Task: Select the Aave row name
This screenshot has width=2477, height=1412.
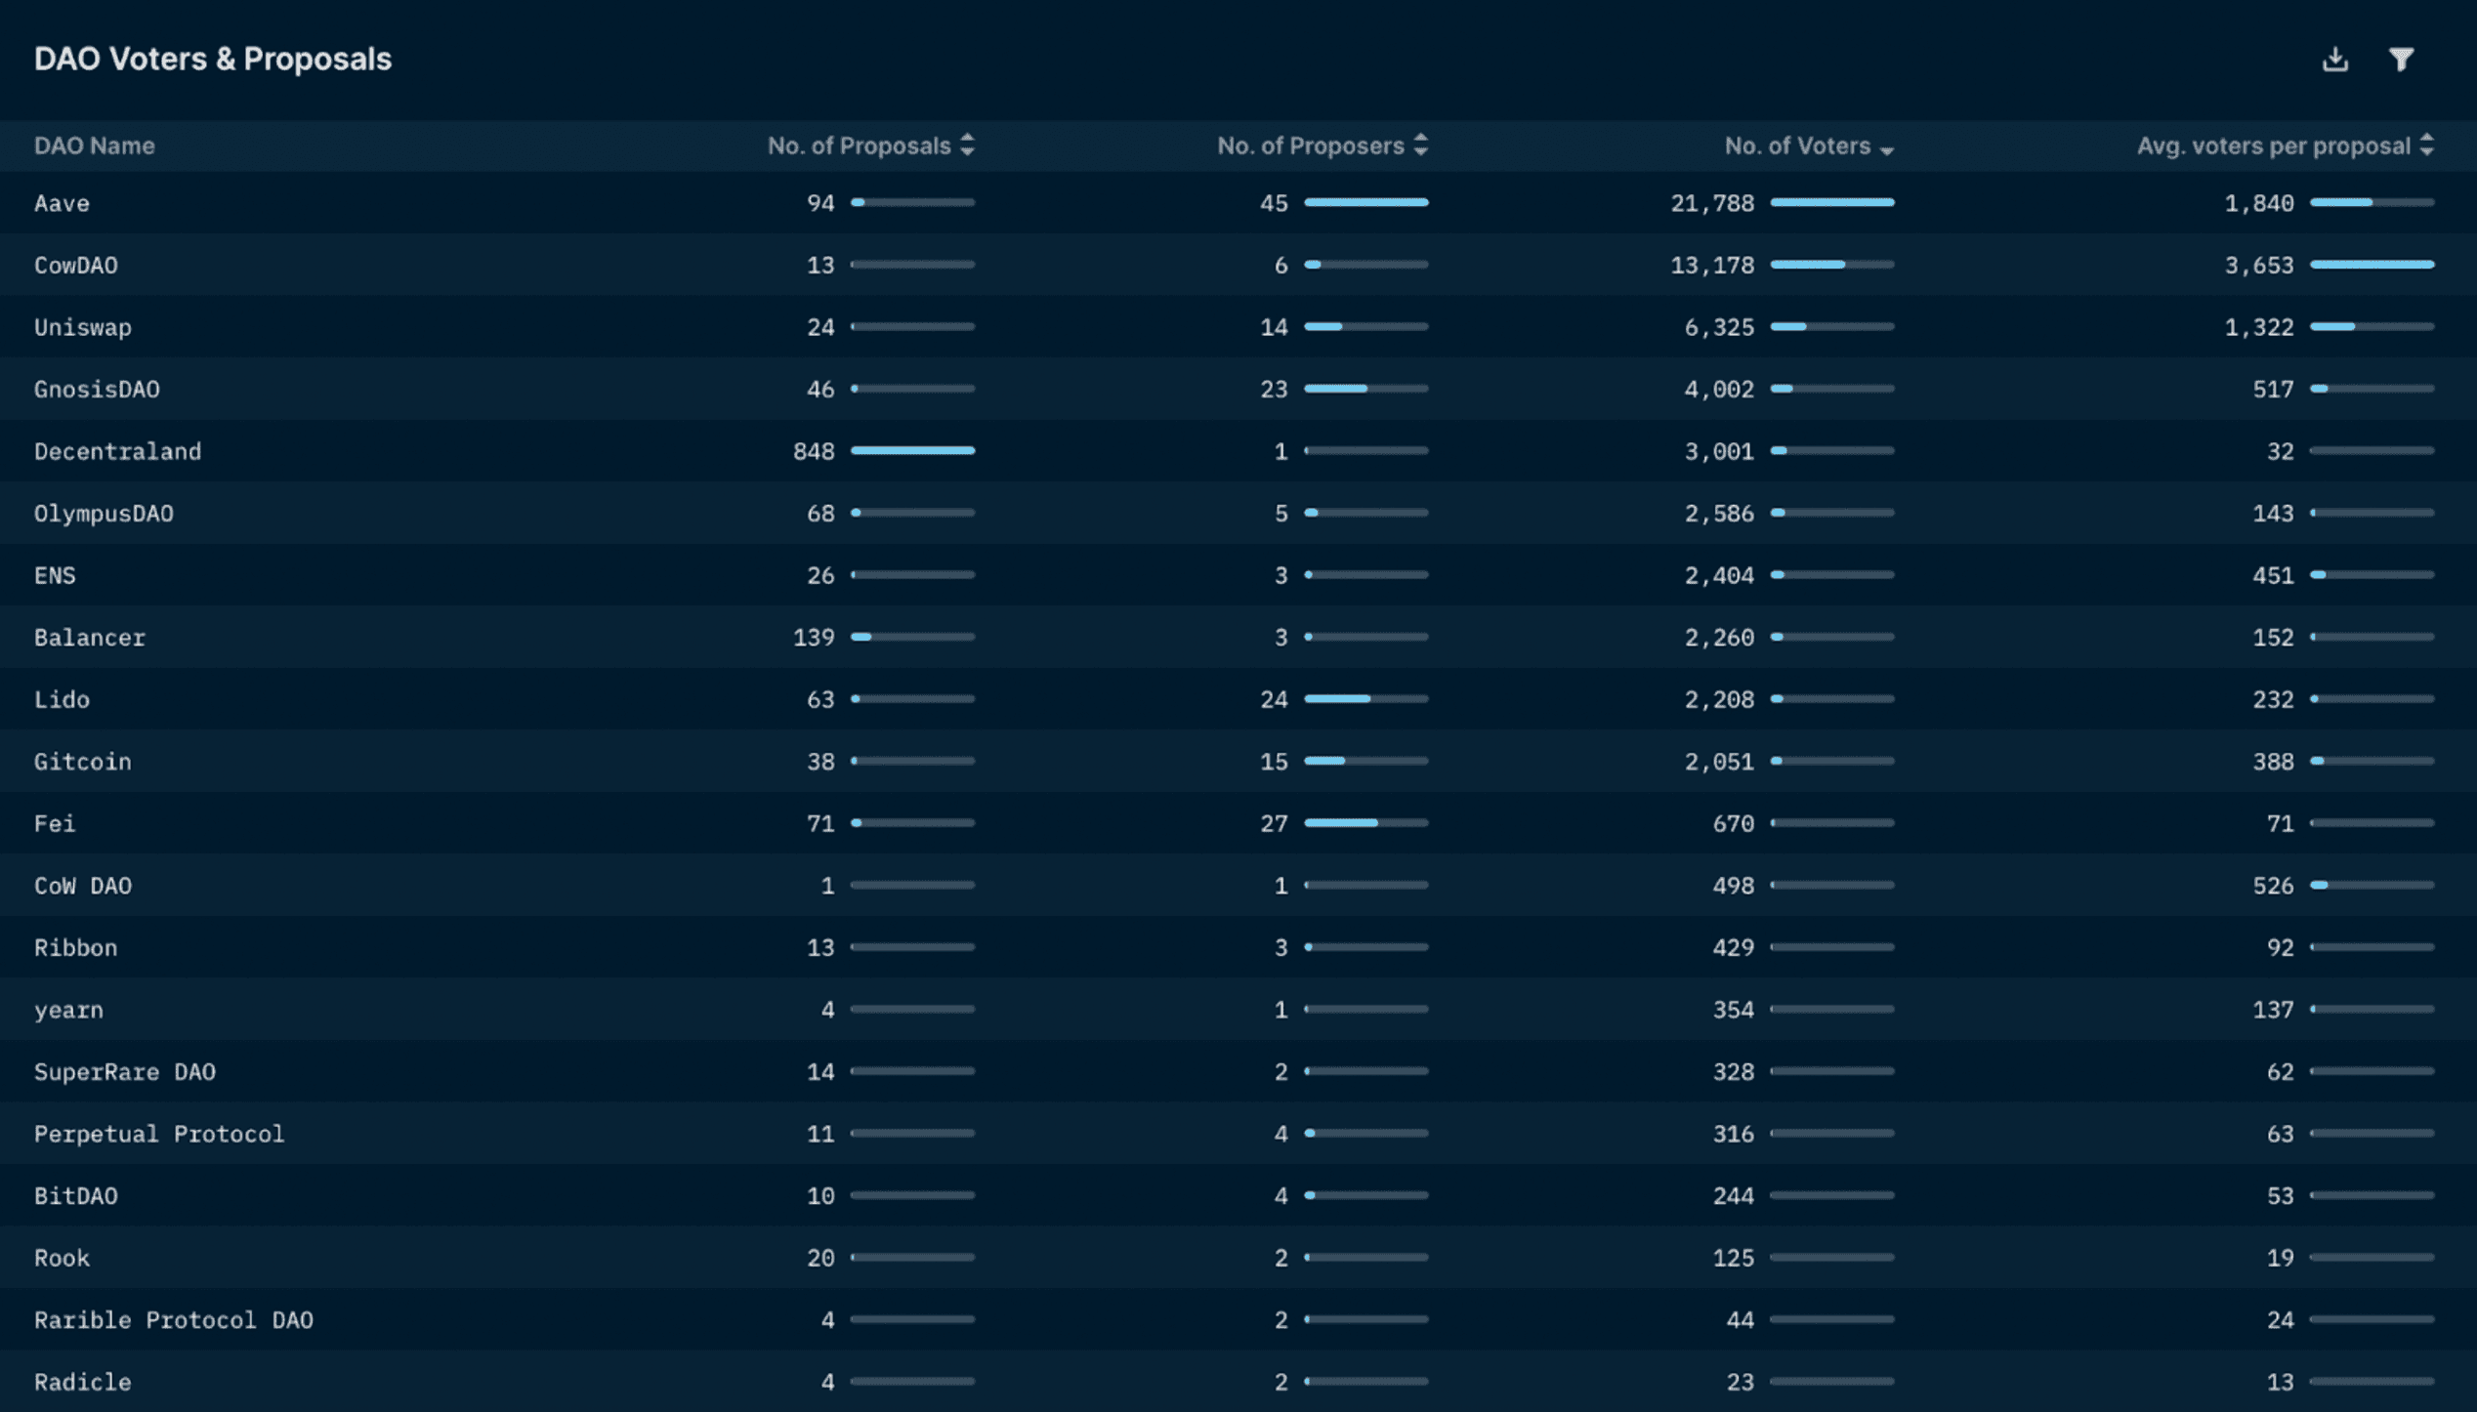Action: [x=62, y=203]
